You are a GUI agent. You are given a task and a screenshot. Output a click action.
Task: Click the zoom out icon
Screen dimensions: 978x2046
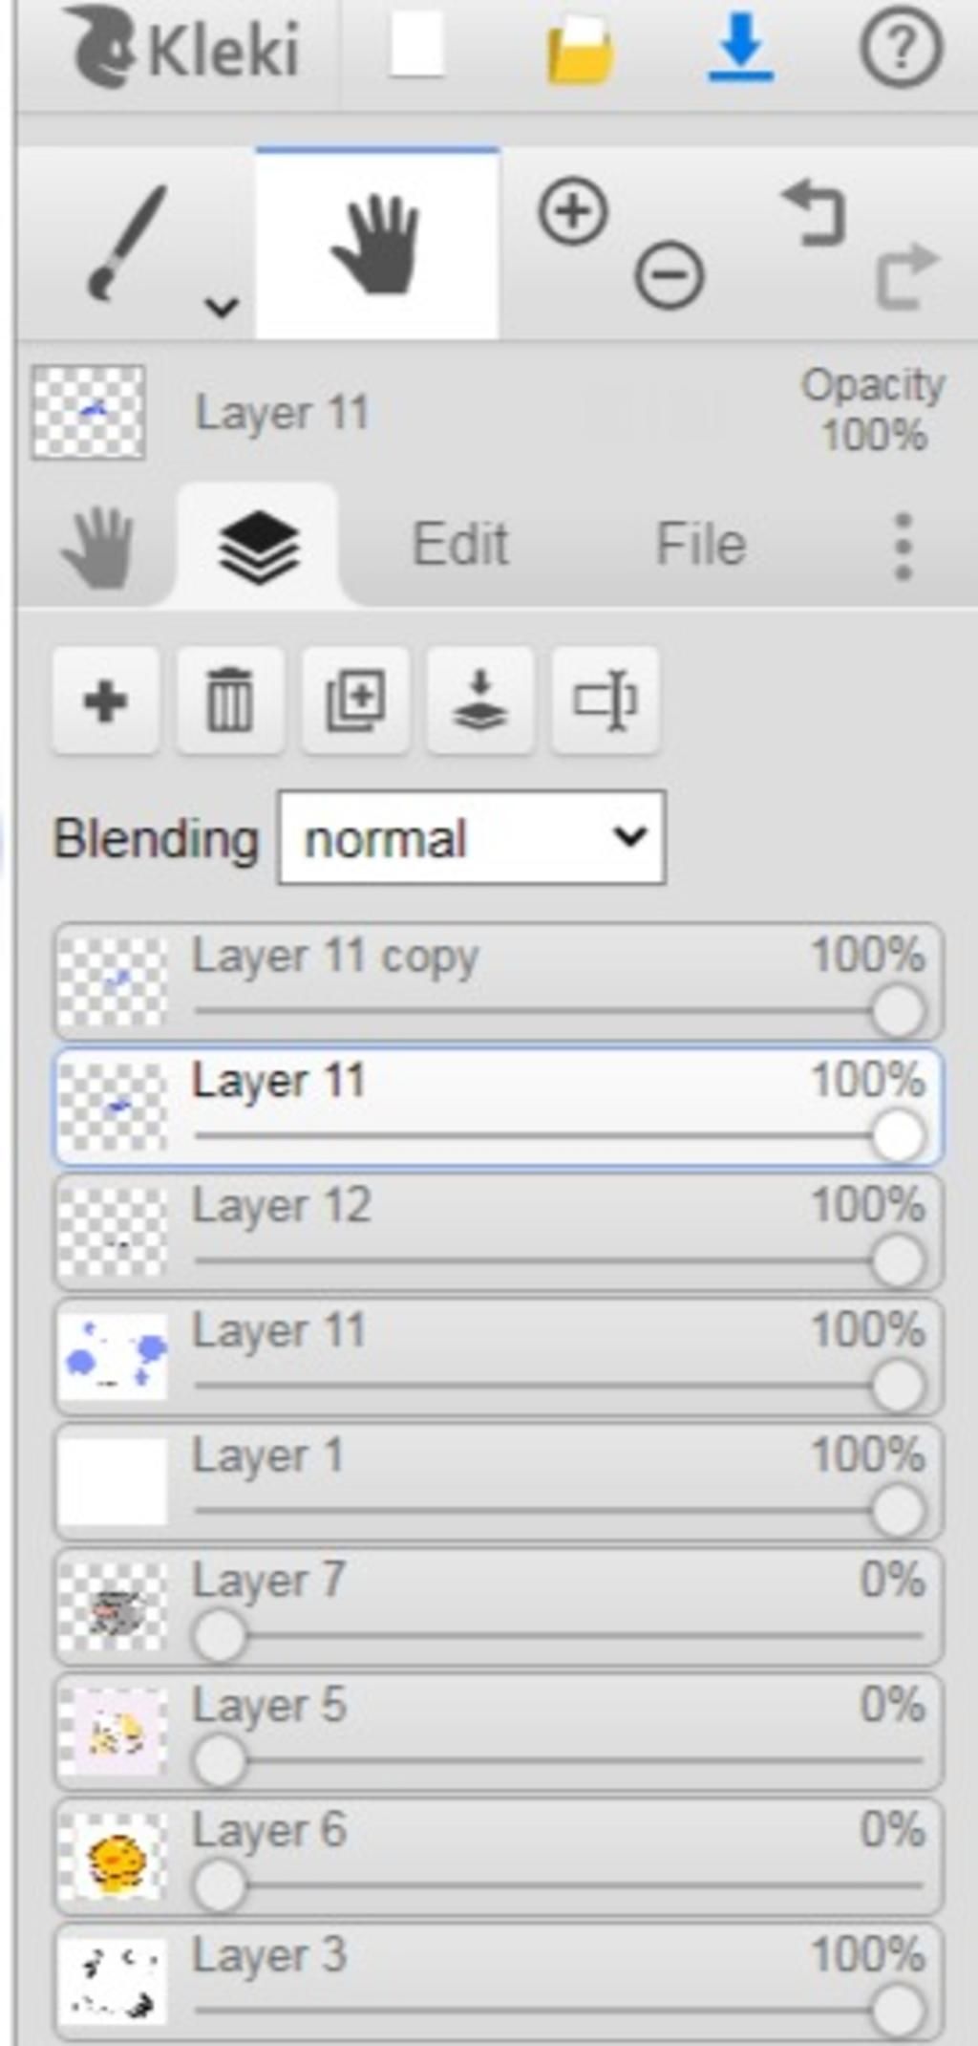(x=670, y=275)
